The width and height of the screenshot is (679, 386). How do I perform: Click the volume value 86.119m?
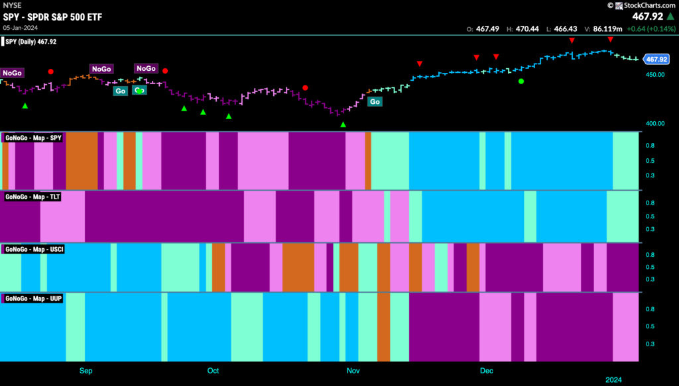click(x=607, y=29)
